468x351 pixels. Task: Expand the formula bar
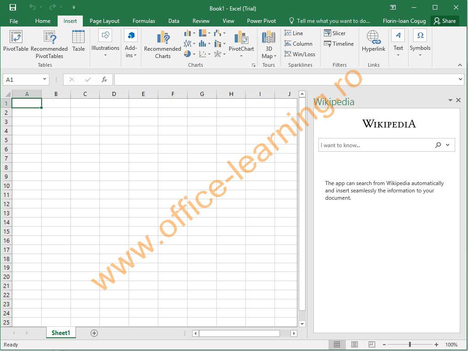(x=460, y=80)
